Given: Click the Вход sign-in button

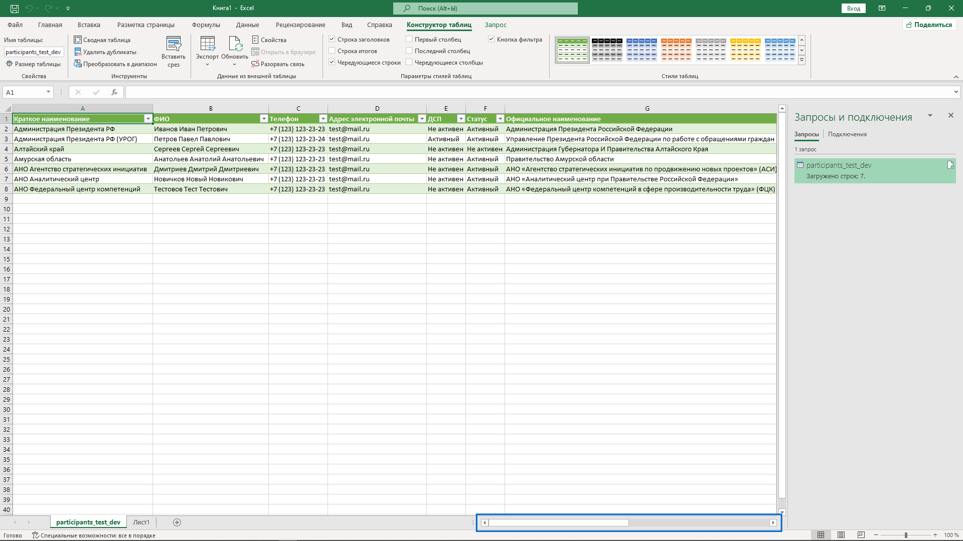Looking at the screenshot, I should click(854, 9).
